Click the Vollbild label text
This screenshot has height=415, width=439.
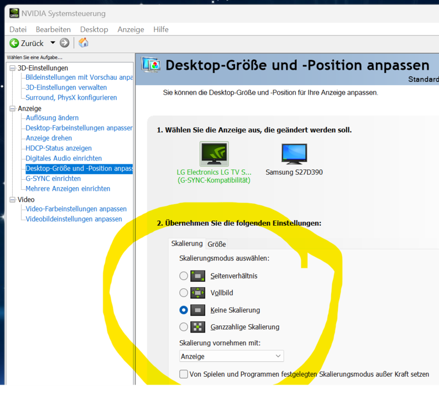coord(222,293)
